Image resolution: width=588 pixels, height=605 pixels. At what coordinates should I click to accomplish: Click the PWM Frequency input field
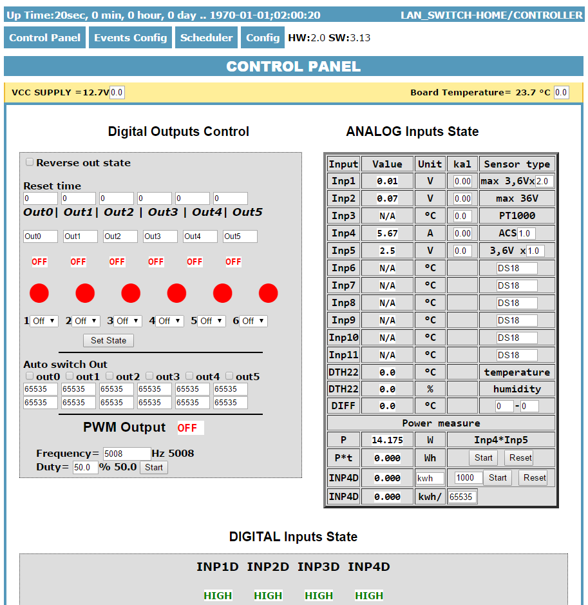(x=127, y=454)
